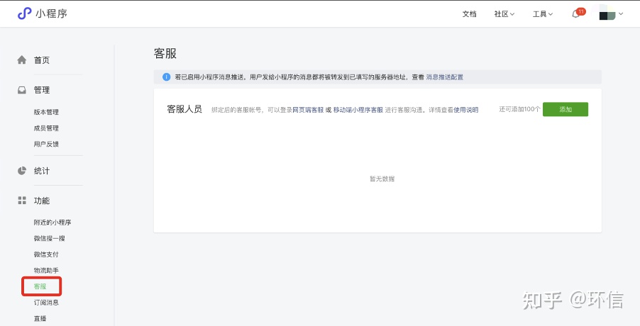This screenshot has height=326, width=640.
Task: Select 客服 in the sidebar
Action: 40,286
